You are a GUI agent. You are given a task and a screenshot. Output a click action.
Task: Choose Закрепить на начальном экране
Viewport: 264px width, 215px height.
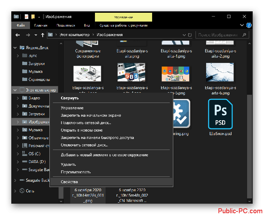(111, 115)
